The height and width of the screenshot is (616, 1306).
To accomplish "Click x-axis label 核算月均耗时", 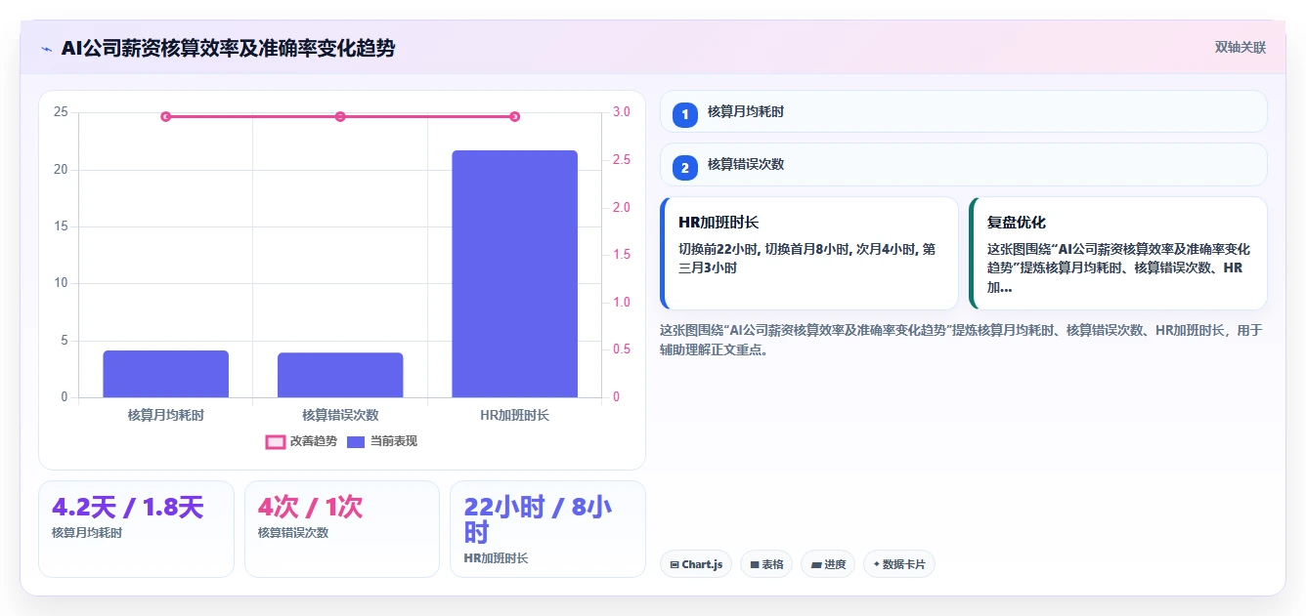I will 165,415.
